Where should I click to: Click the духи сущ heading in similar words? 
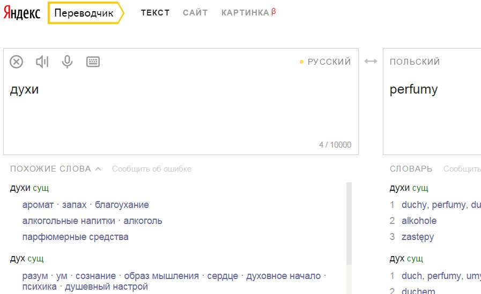click(29, 188)
